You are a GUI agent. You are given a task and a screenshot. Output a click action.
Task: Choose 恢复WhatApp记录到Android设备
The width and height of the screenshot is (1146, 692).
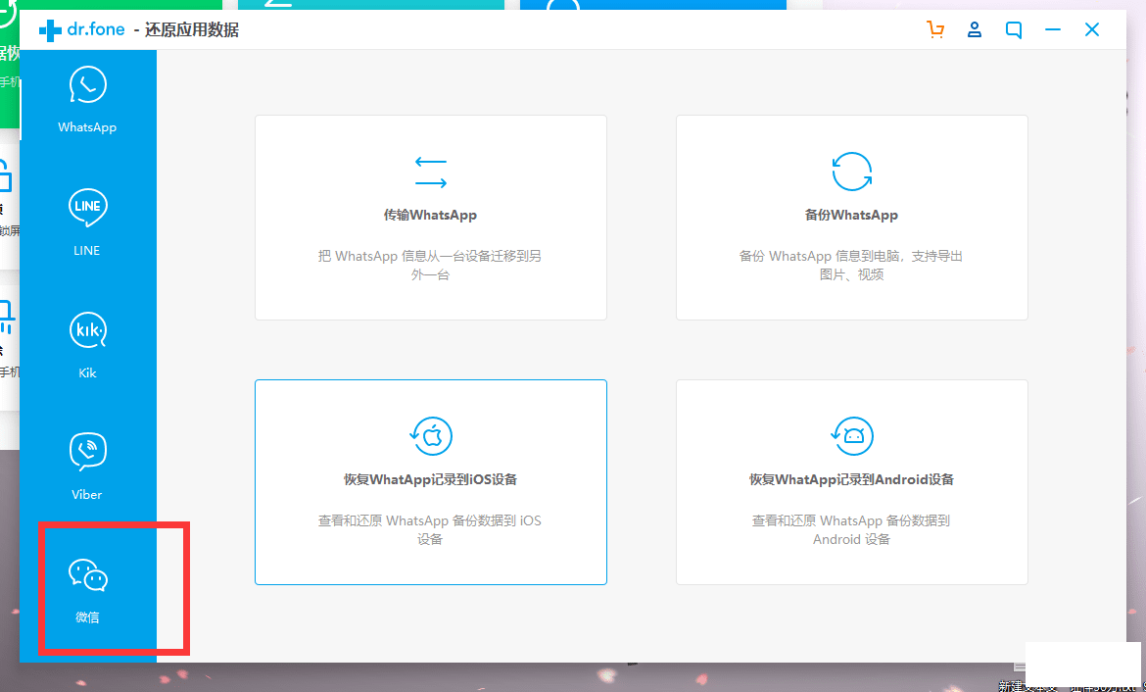[851, 480]
